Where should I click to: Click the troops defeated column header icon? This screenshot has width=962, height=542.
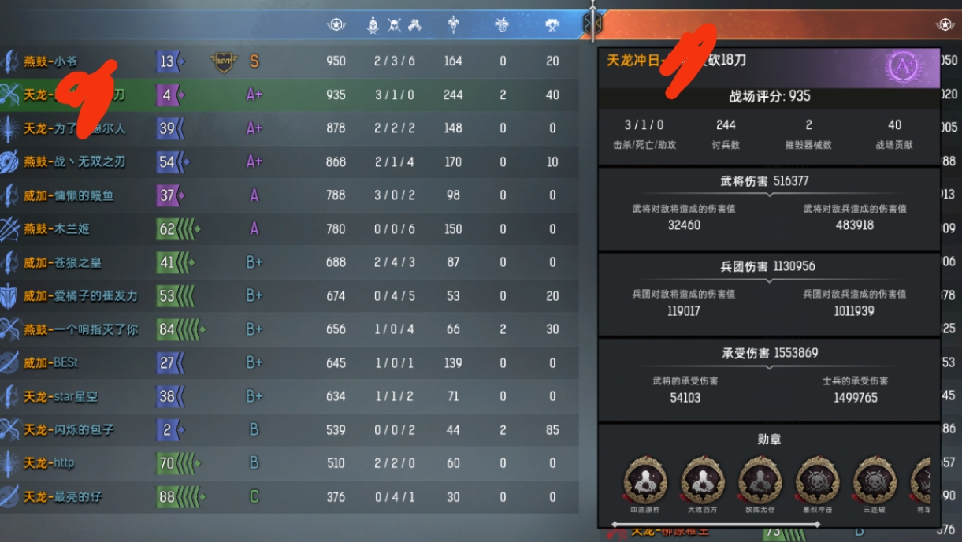pos(453,25)
